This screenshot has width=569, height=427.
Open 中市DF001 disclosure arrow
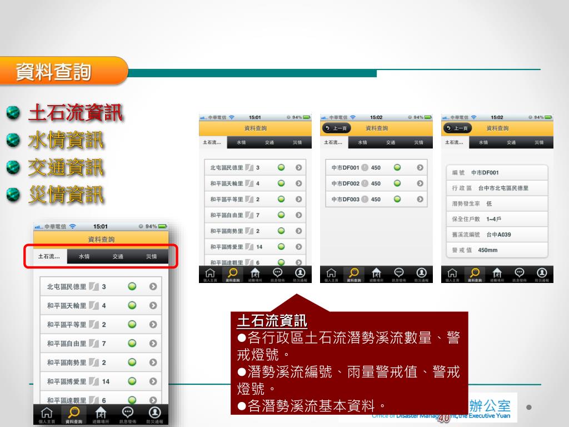tap(420, 167)
